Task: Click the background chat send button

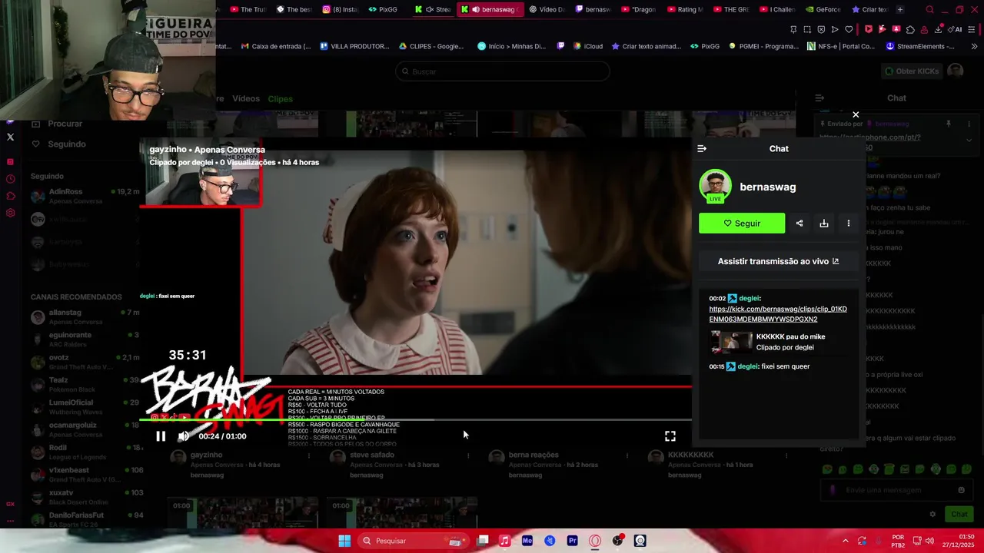Action: pos(959,514)
